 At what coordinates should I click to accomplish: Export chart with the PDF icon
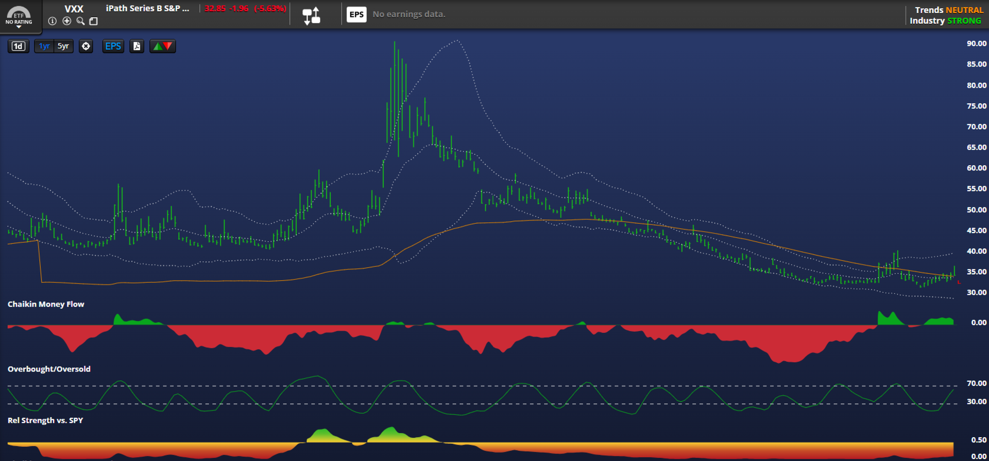coord(137,46)
